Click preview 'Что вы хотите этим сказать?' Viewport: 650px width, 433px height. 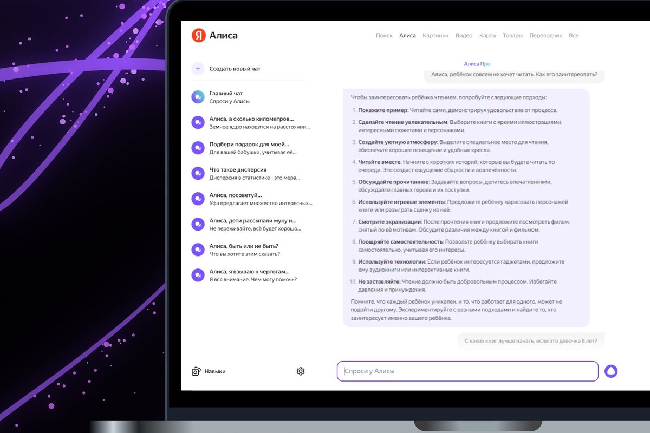point(244,254)
